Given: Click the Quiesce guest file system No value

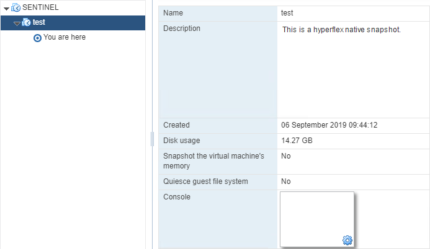Looking at the screenshot, I should tap(286, 181).
